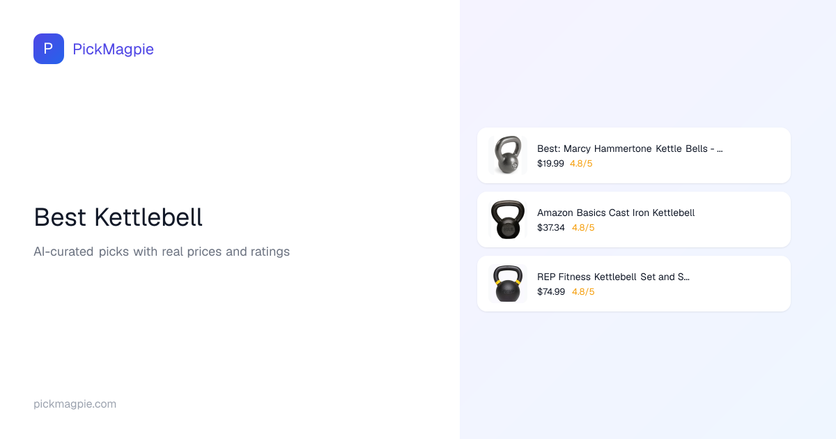Viewport: 836px width, 439px height.
Task: Click the "Best:" label on the top pick
Action: tap(549, 148)
